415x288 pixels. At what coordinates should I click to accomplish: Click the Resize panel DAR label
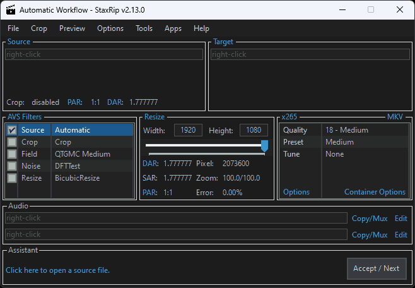pyautogui.click(x=150, y=164)
